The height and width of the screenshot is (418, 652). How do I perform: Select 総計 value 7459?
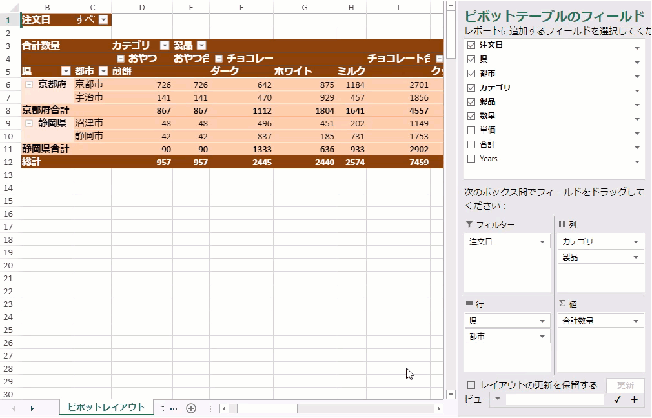pos(398,162)
